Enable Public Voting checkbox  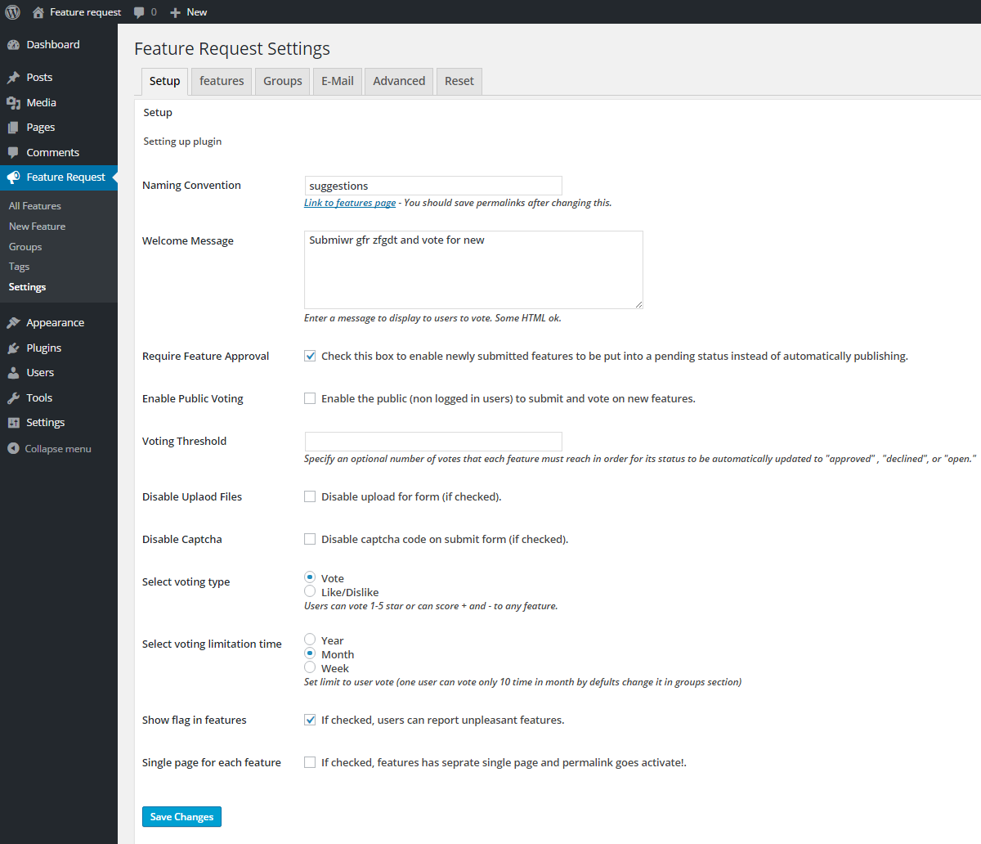(310, 398)
